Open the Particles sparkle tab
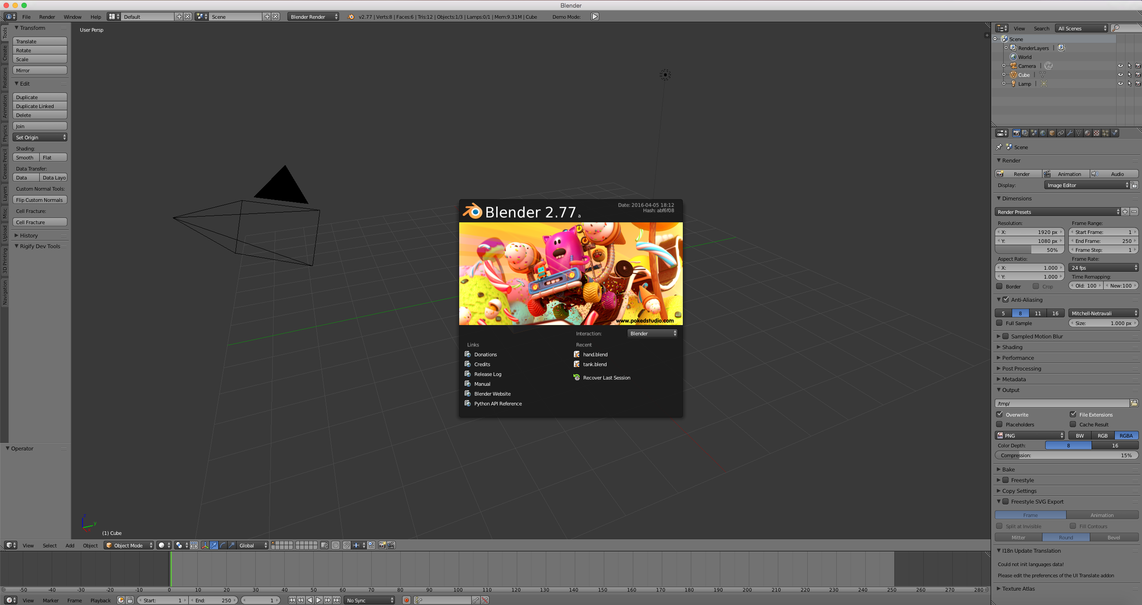 pyautogui.click(x=1105, y=133)
